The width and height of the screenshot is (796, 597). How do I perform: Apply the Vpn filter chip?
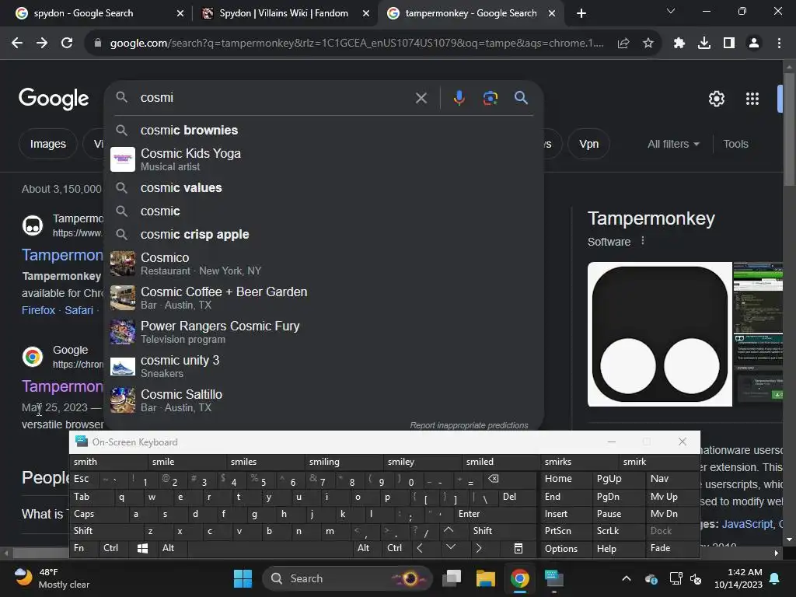click(x=589, y=144)
